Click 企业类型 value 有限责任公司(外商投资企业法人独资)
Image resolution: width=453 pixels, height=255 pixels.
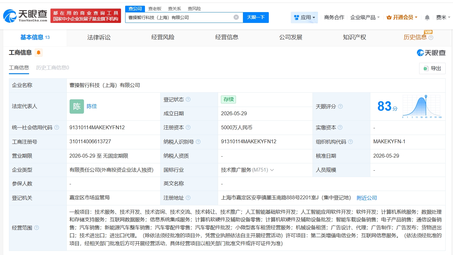[x=111, y=170]
